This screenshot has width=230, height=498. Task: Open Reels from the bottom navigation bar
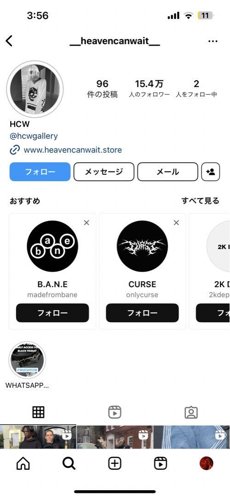[160, 464]
